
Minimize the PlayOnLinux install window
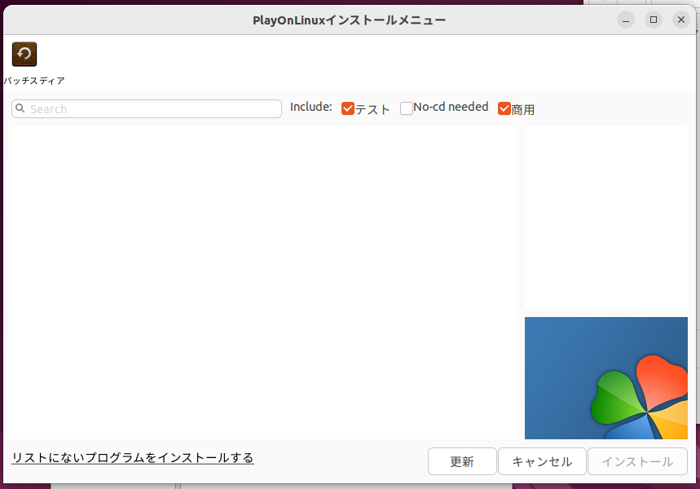pyautogui.click(x=626, y=20)
